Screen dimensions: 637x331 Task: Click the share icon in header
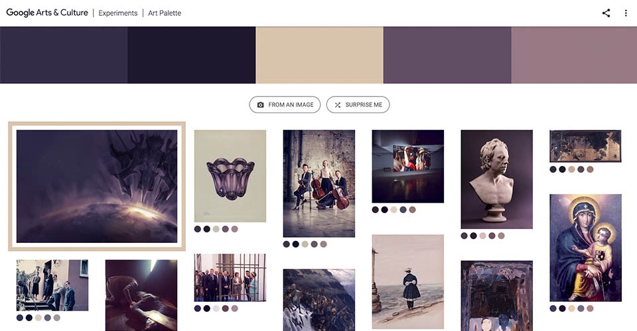pos(606,13)
